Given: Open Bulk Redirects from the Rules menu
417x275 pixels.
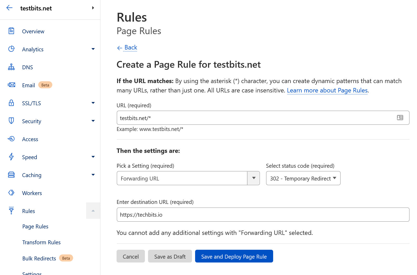Looking at the screenshot, I should pos(39,258).
